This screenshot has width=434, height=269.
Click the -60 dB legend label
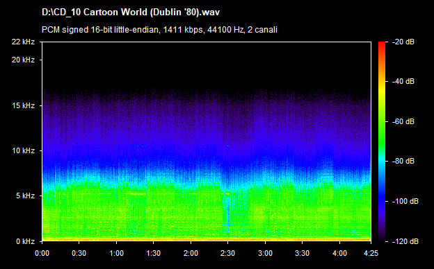(x=403, y=121)
